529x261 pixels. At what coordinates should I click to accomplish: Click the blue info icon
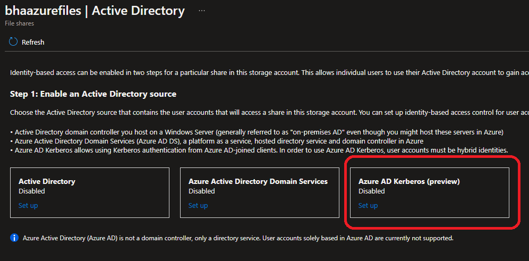tap(15, 238)
